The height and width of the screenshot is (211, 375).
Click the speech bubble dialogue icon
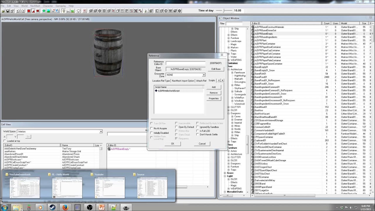[x=79, y=11]
